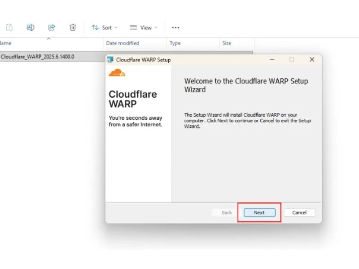Click the Share icon in File Explorer toolbar

(52, 27)
